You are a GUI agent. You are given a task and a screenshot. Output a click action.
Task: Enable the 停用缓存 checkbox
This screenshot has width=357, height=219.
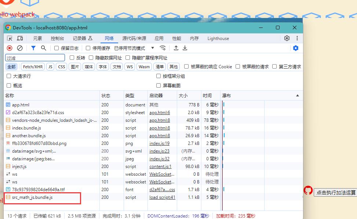[88, 48]
